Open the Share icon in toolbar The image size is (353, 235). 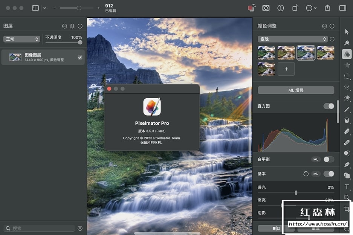point(327,8)
